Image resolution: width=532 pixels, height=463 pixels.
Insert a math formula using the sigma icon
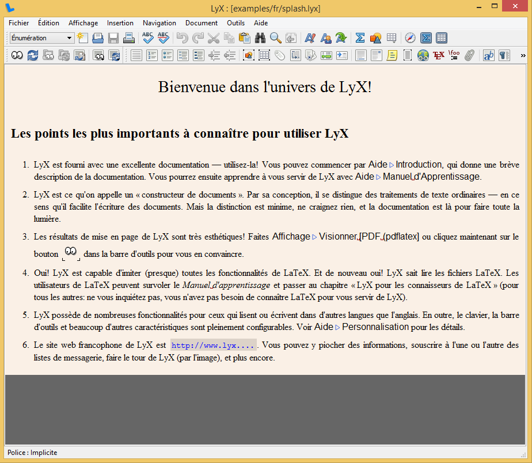click(359, 38)
